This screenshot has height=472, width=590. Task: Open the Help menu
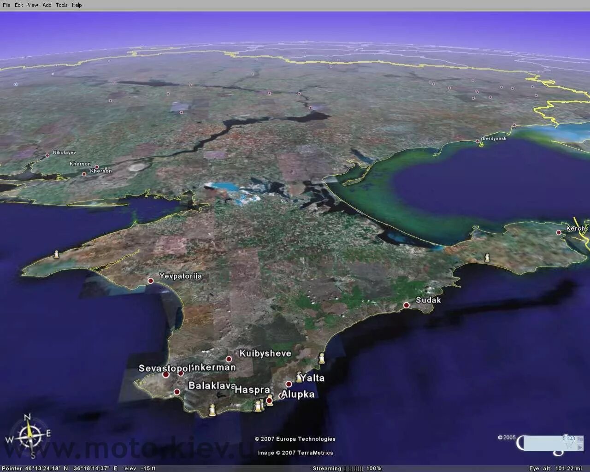(77, 5)
